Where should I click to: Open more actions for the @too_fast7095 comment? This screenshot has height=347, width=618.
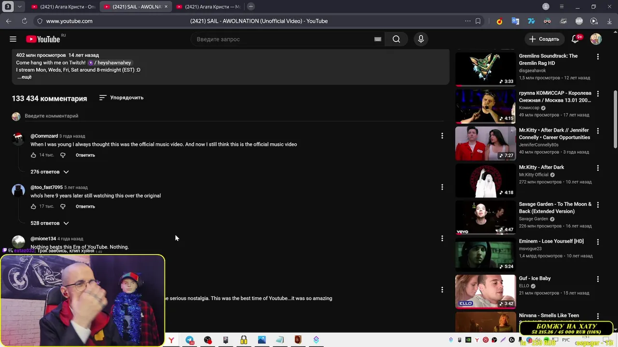point(442,187)
